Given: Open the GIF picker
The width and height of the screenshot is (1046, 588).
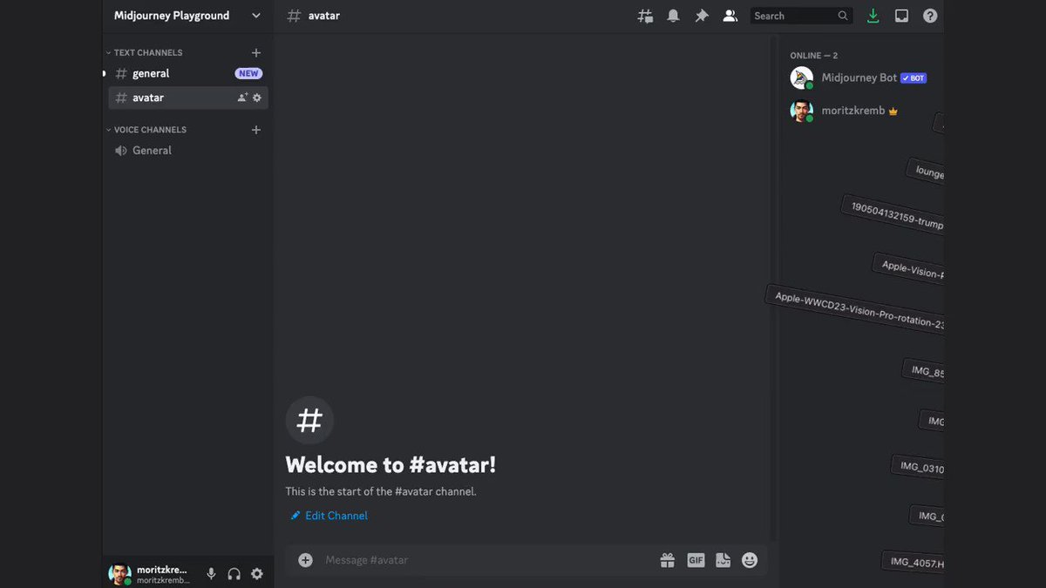Looking at the screenshot, I should [x=696, y=560].
